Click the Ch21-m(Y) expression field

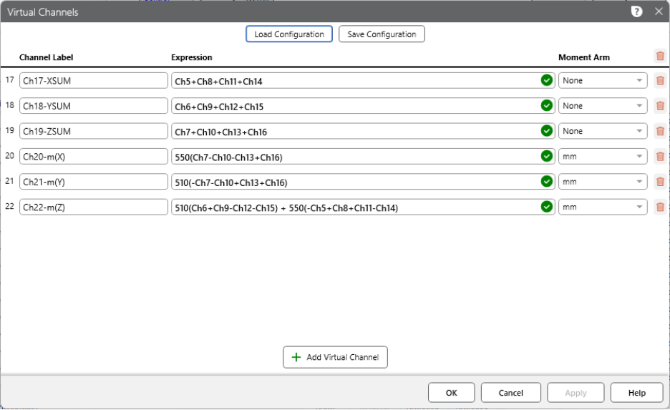click(356, 182)
